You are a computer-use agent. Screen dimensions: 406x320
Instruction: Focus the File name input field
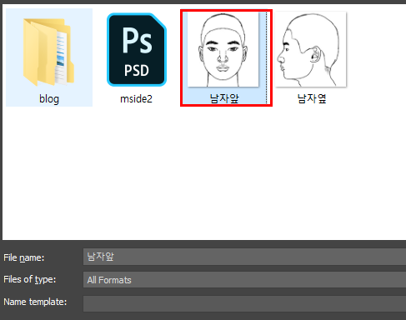tap(244, 257)
